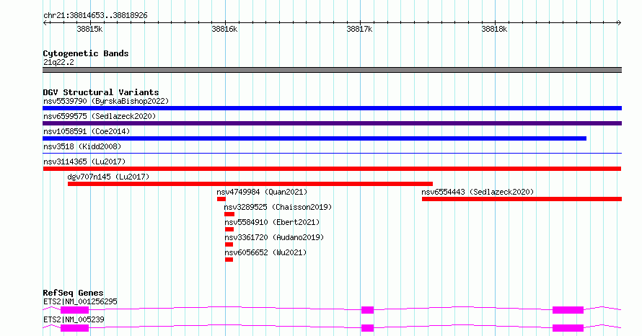
Task: Select the red nsv3114365 variant bar
Action: (332, 169)
